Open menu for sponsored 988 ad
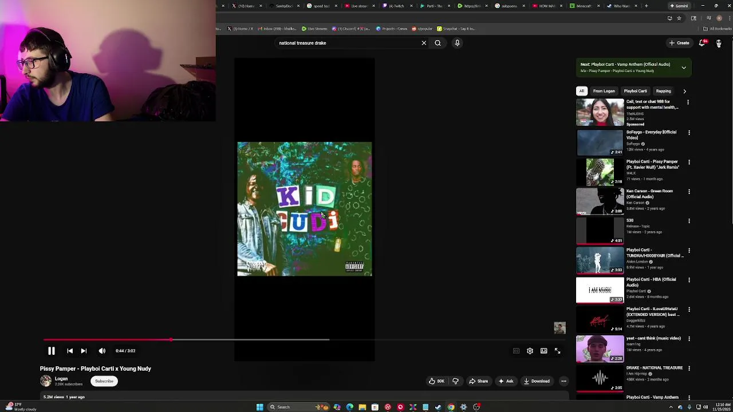Viewport: 733px width, 412px height. click(688, 102)
